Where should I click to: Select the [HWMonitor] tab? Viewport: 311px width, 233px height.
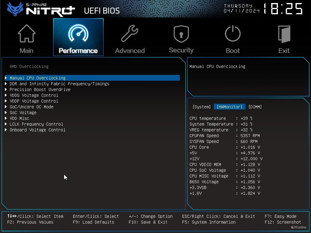(230, 107)
